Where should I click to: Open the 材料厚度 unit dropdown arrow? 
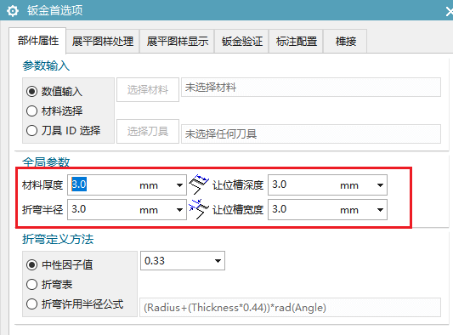click(x=179, y=185)
